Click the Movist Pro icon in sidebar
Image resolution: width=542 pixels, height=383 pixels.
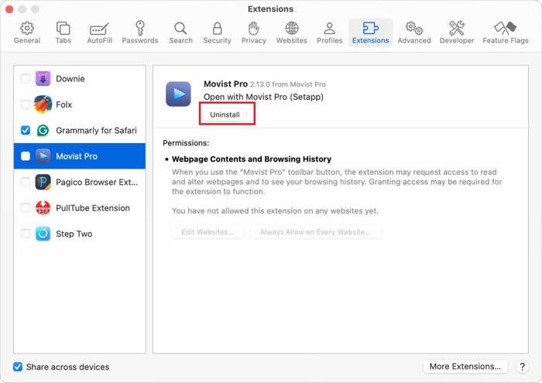pyautogui.click(x=43, y=156)
